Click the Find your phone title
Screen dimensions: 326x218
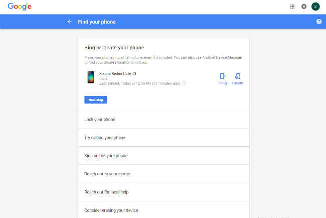click(x=97, y=22)
